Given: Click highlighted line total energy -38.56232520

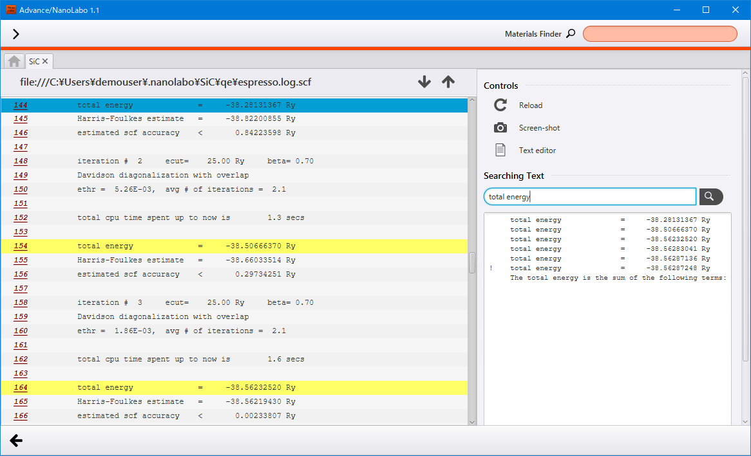Looking at the screenshot, I should (x=234, y=388).
